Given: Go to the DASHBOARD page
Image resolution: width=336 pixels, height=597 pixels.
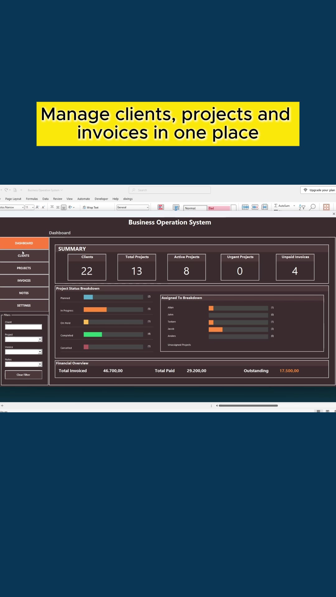Looking at the screenshot, I should click(24, 243).
